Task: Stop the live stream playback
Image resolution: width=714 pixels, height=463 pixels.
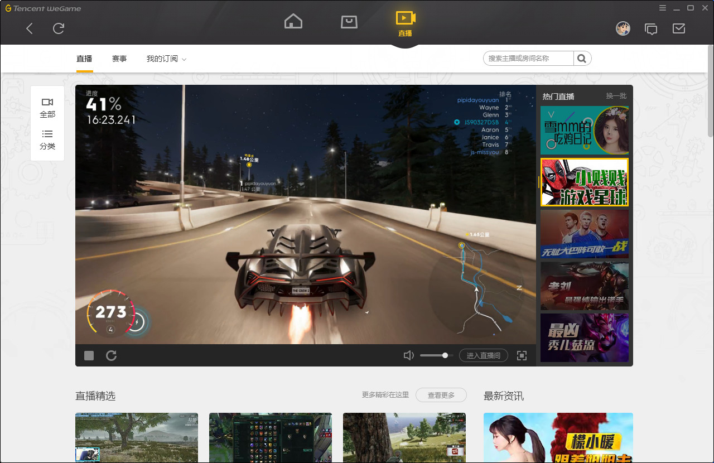Action: [x=89, y=355]
